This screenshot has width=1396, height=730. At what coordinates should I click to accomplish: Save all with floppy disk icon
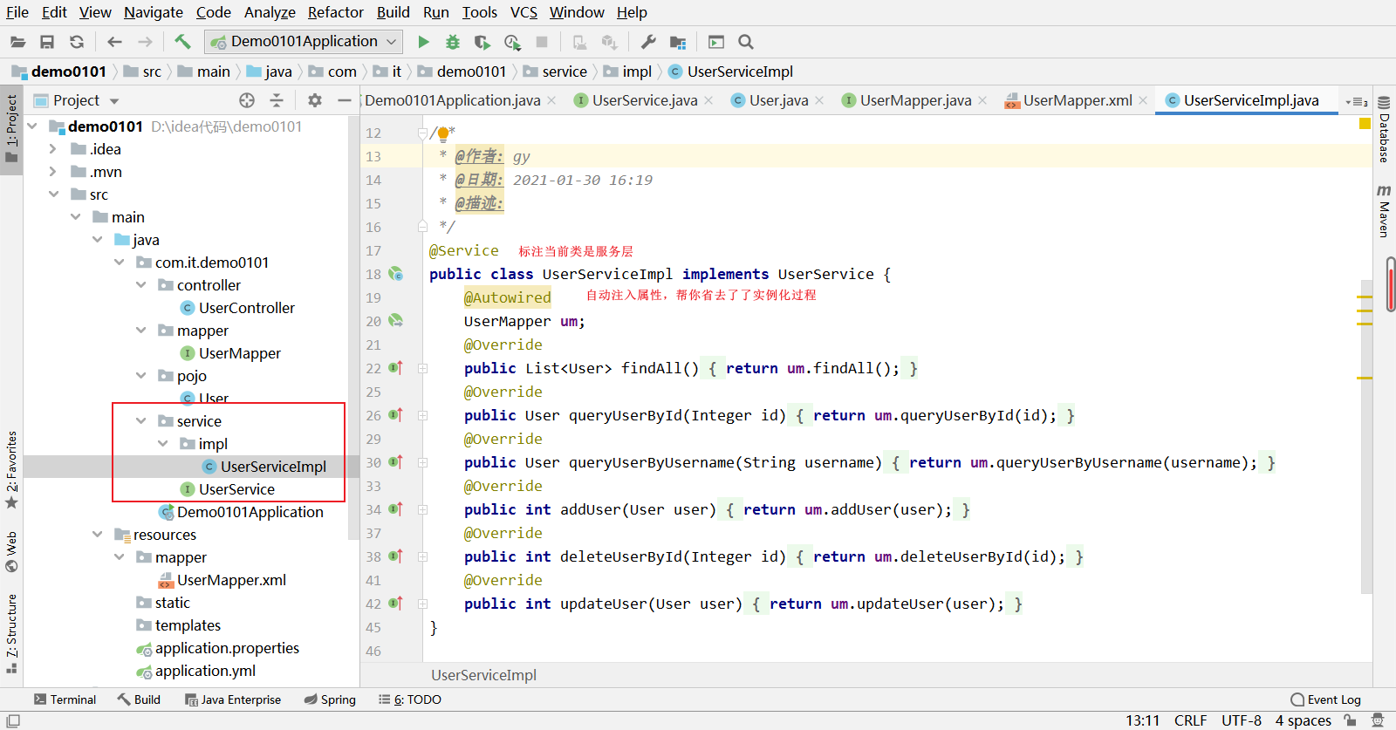coord(47,42)
